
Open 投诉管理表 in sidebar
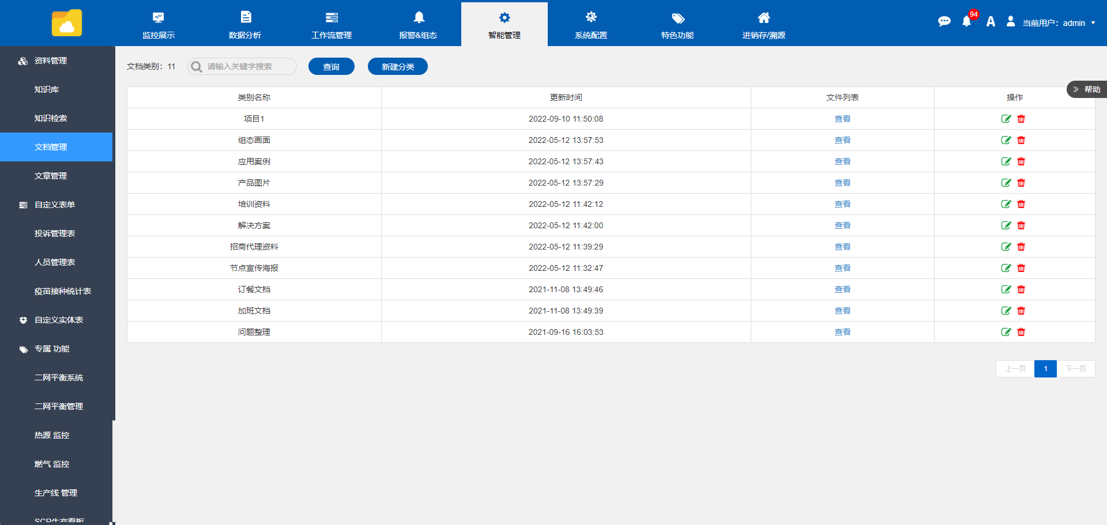coord(57,233)
